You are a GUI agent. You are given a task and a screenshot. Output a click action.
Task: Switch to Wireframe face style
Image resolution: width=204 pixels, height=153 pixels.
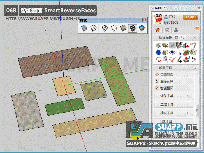(105, 28)
